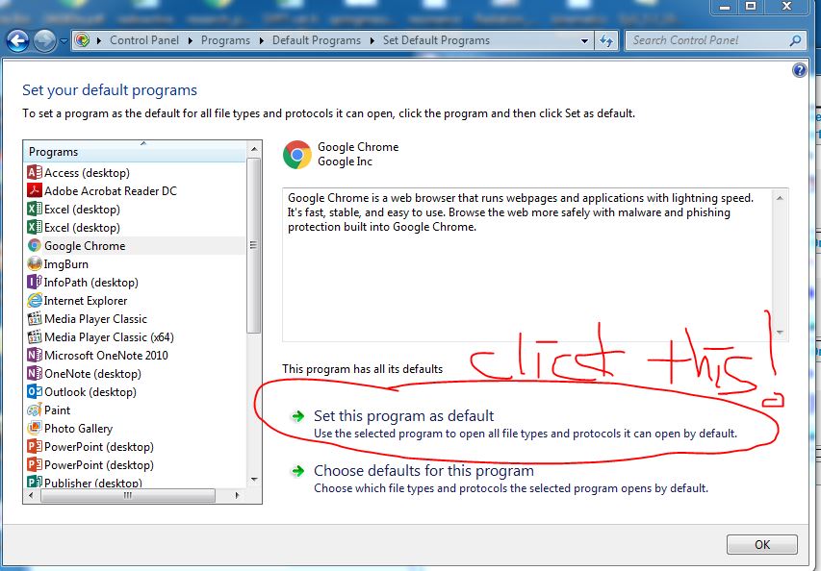This screenshot has width=821, height=571.
Task: Select the Outlook (desktop) icon
Action: tap(34, 391)
